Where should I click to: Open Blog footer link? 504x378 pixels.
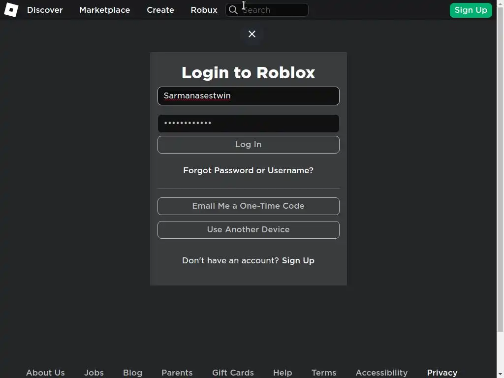click(132, 373)
